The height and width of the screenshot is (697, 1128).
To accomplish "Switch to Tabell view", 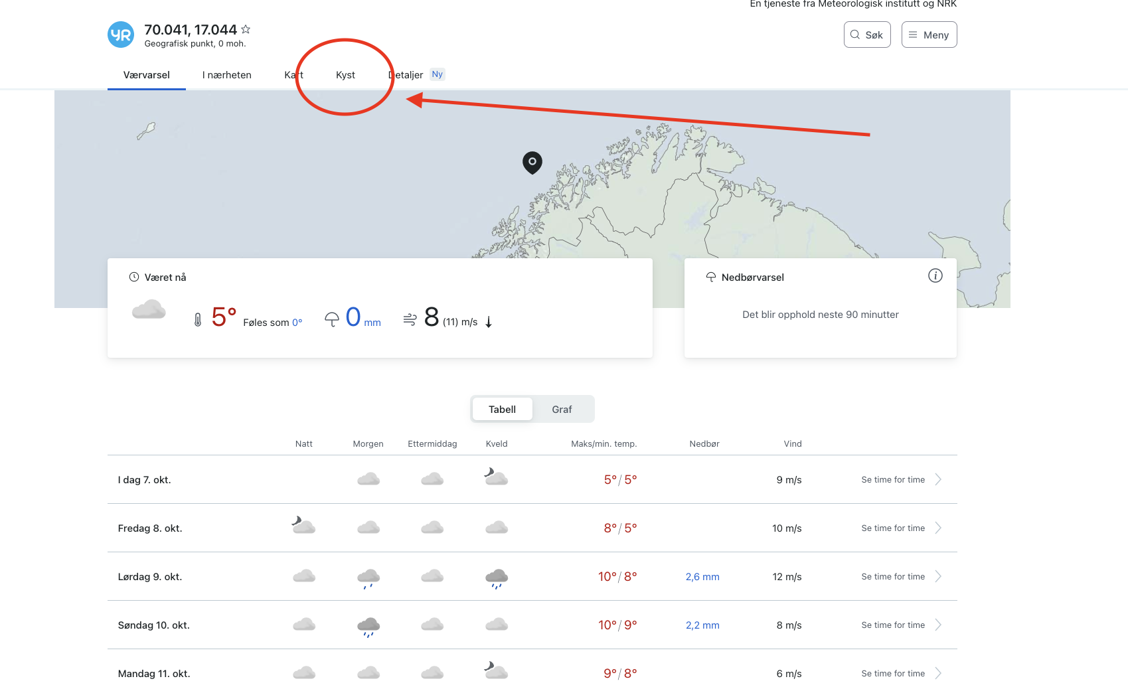I will pos(502,410).
